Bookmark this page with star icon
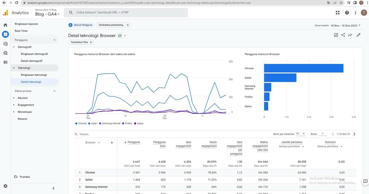This screenshot has height=194, width=369. click(x=341, y=3)
